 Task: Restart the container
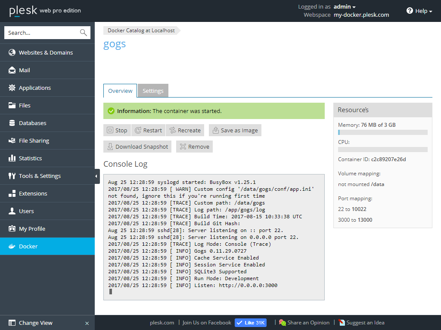click(x=149, y=130)
